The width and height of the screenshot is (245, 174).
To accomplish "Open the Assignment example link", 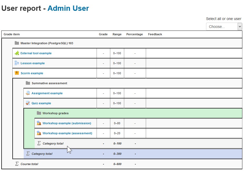I will (47, 93).
